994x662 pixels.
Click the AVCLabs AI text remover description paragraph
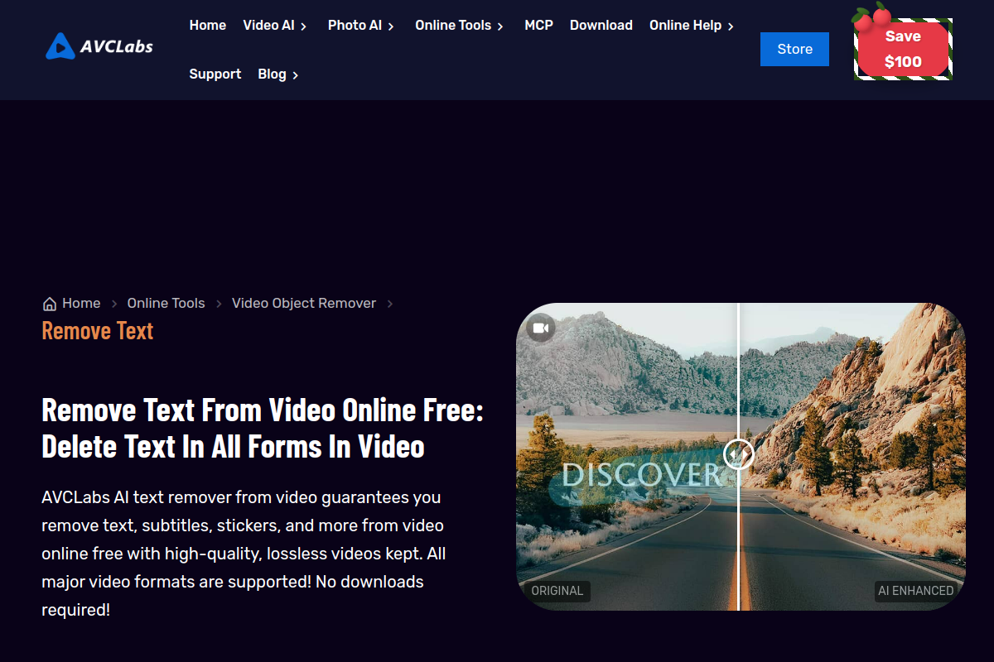click(x=244, y=554)
